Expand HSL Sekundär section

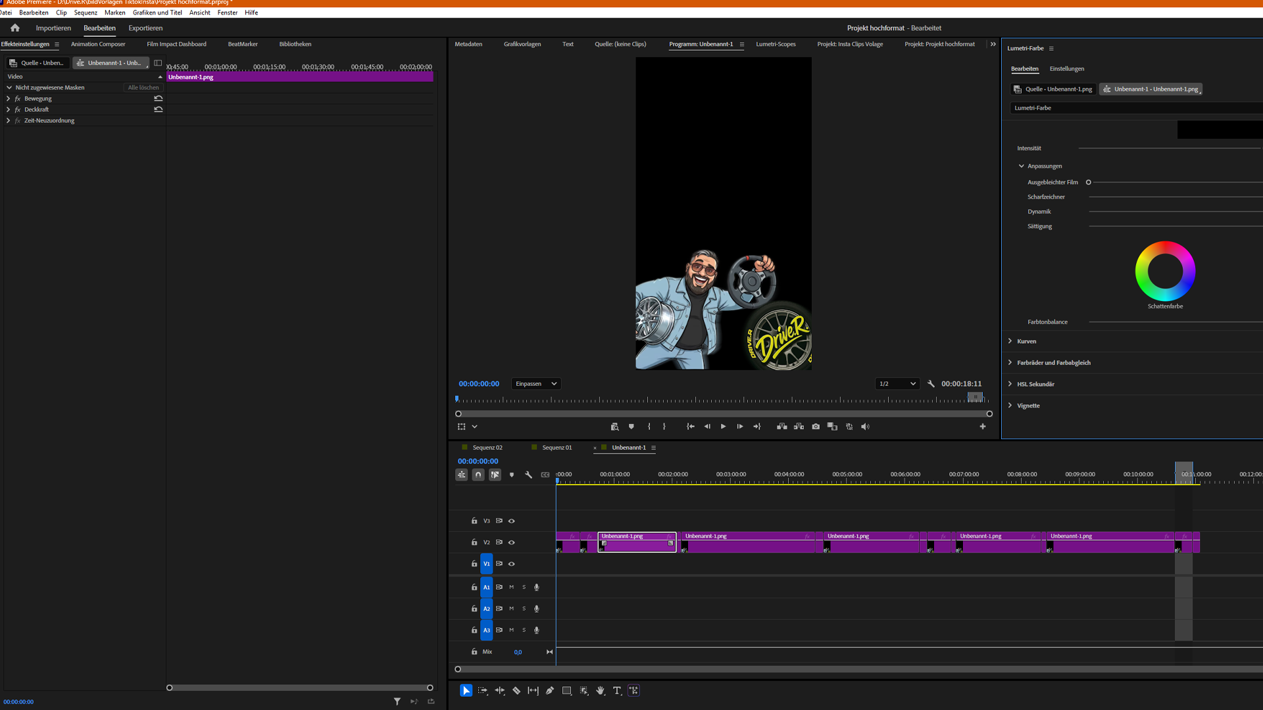point(1010,384)
